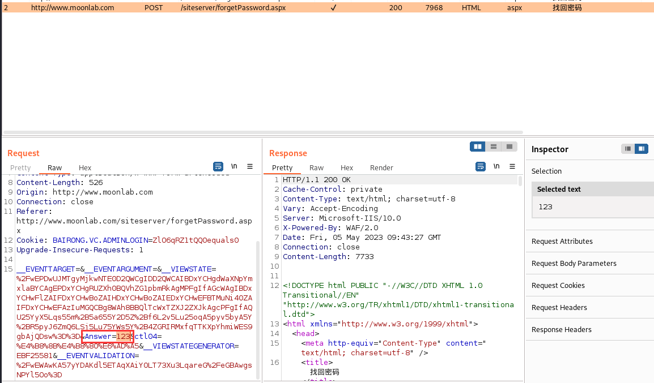Toggle show non-printable \n in Request pane
This screenshot has height=383, width=654.
coord(234,166)
